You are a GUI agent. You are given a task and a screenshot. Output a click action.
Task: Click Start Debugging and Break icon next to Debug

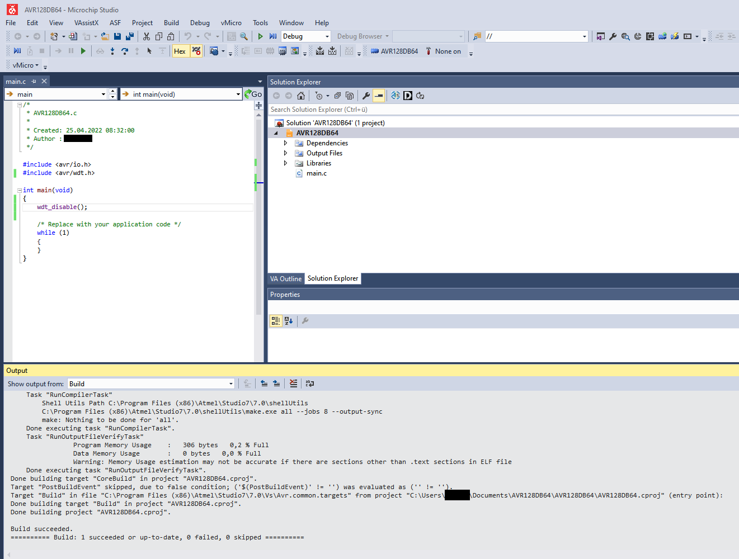pos(273,36)
